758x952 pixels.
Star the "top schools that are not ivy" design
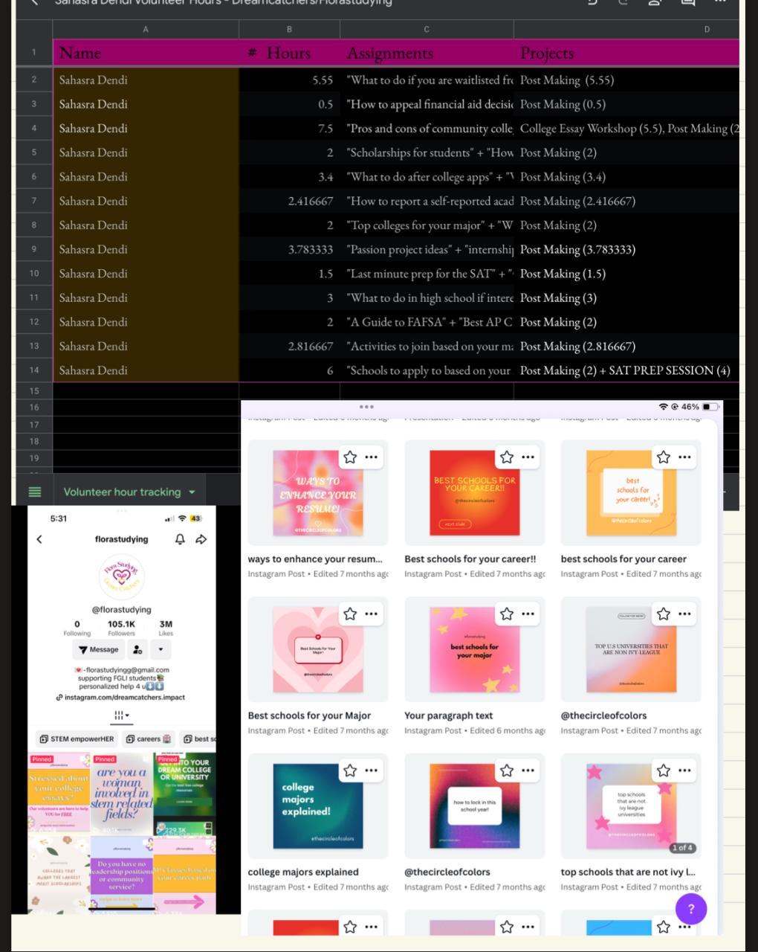pos(664,771)
